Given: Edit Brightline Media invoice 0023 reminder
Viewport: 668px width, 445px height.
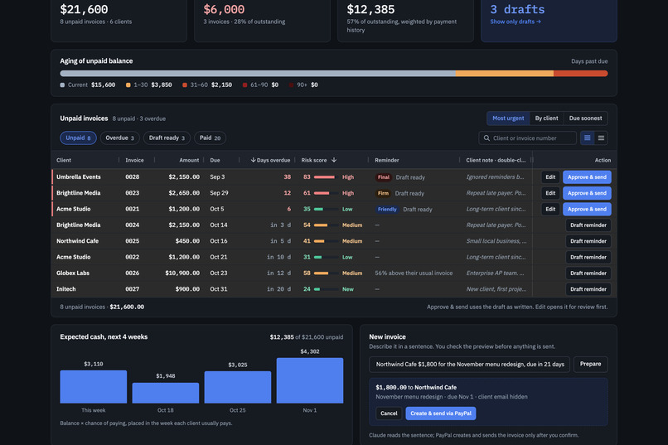Looking at the screenshot, I should point(550,193).
